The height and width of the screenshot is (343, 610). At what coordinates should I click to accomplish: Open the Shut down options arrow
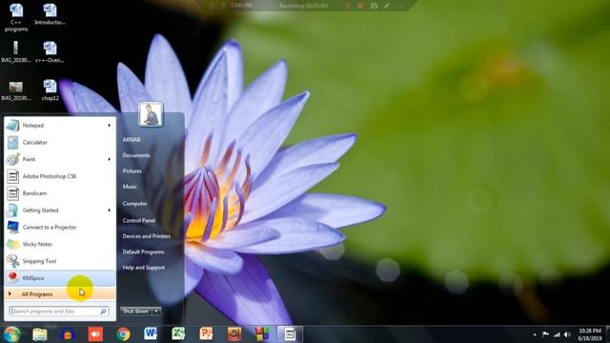pos(156,312)
